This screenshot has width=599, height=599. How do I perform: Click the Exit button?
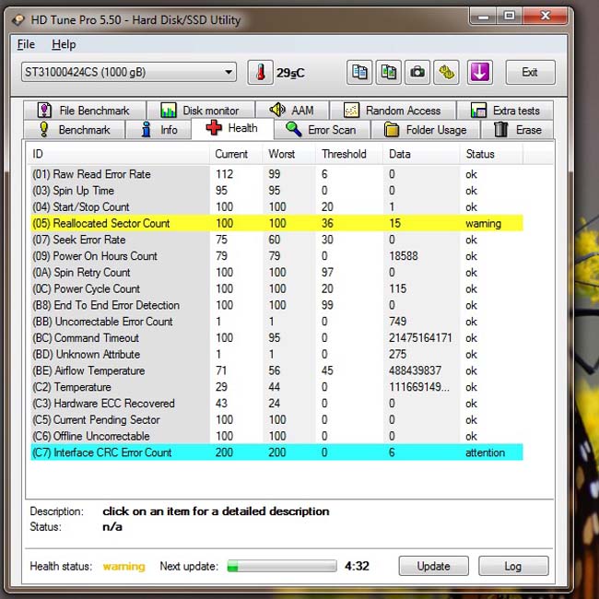click(x=530, y=72)
